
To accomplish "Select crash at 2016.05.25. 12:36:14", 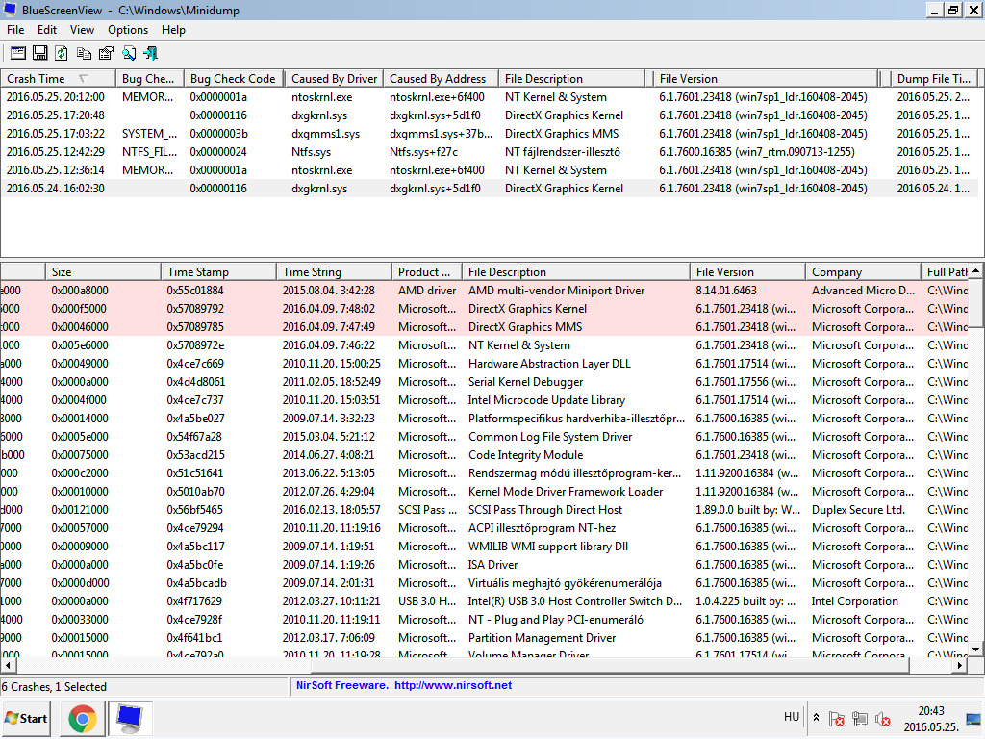I will pos(489,170).
